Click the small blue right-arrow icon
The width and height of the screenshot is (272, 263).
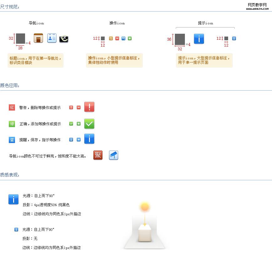pos(79,140)
